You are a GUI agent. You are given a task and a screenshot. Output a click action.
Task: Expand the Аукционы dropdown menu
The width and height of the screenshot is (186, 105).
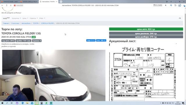click(16, 18)
